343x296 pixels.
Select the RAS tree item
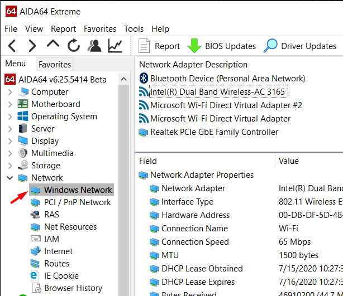click(x=51, y=215)
